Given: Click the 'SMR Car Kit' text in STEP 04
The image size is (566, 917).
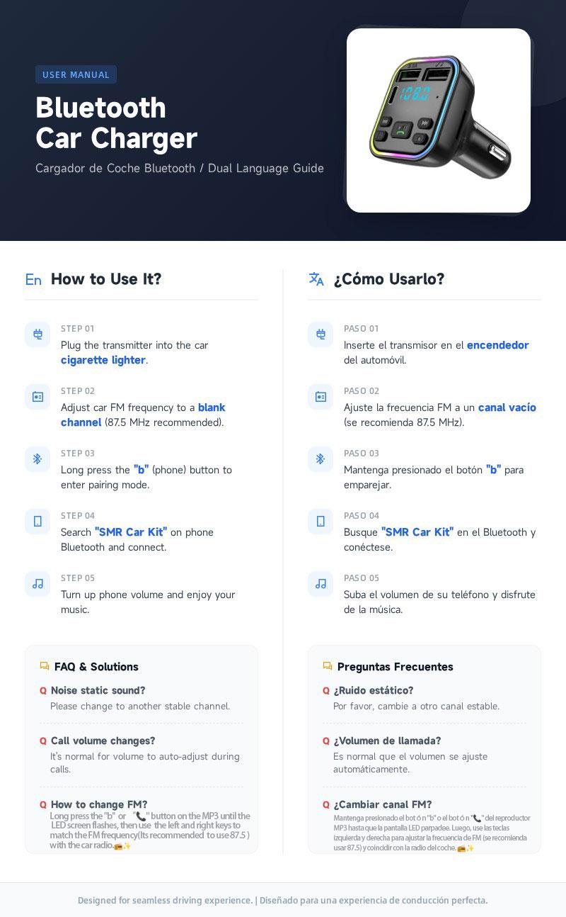Looking at the screenshot, I should click(131, 532).
